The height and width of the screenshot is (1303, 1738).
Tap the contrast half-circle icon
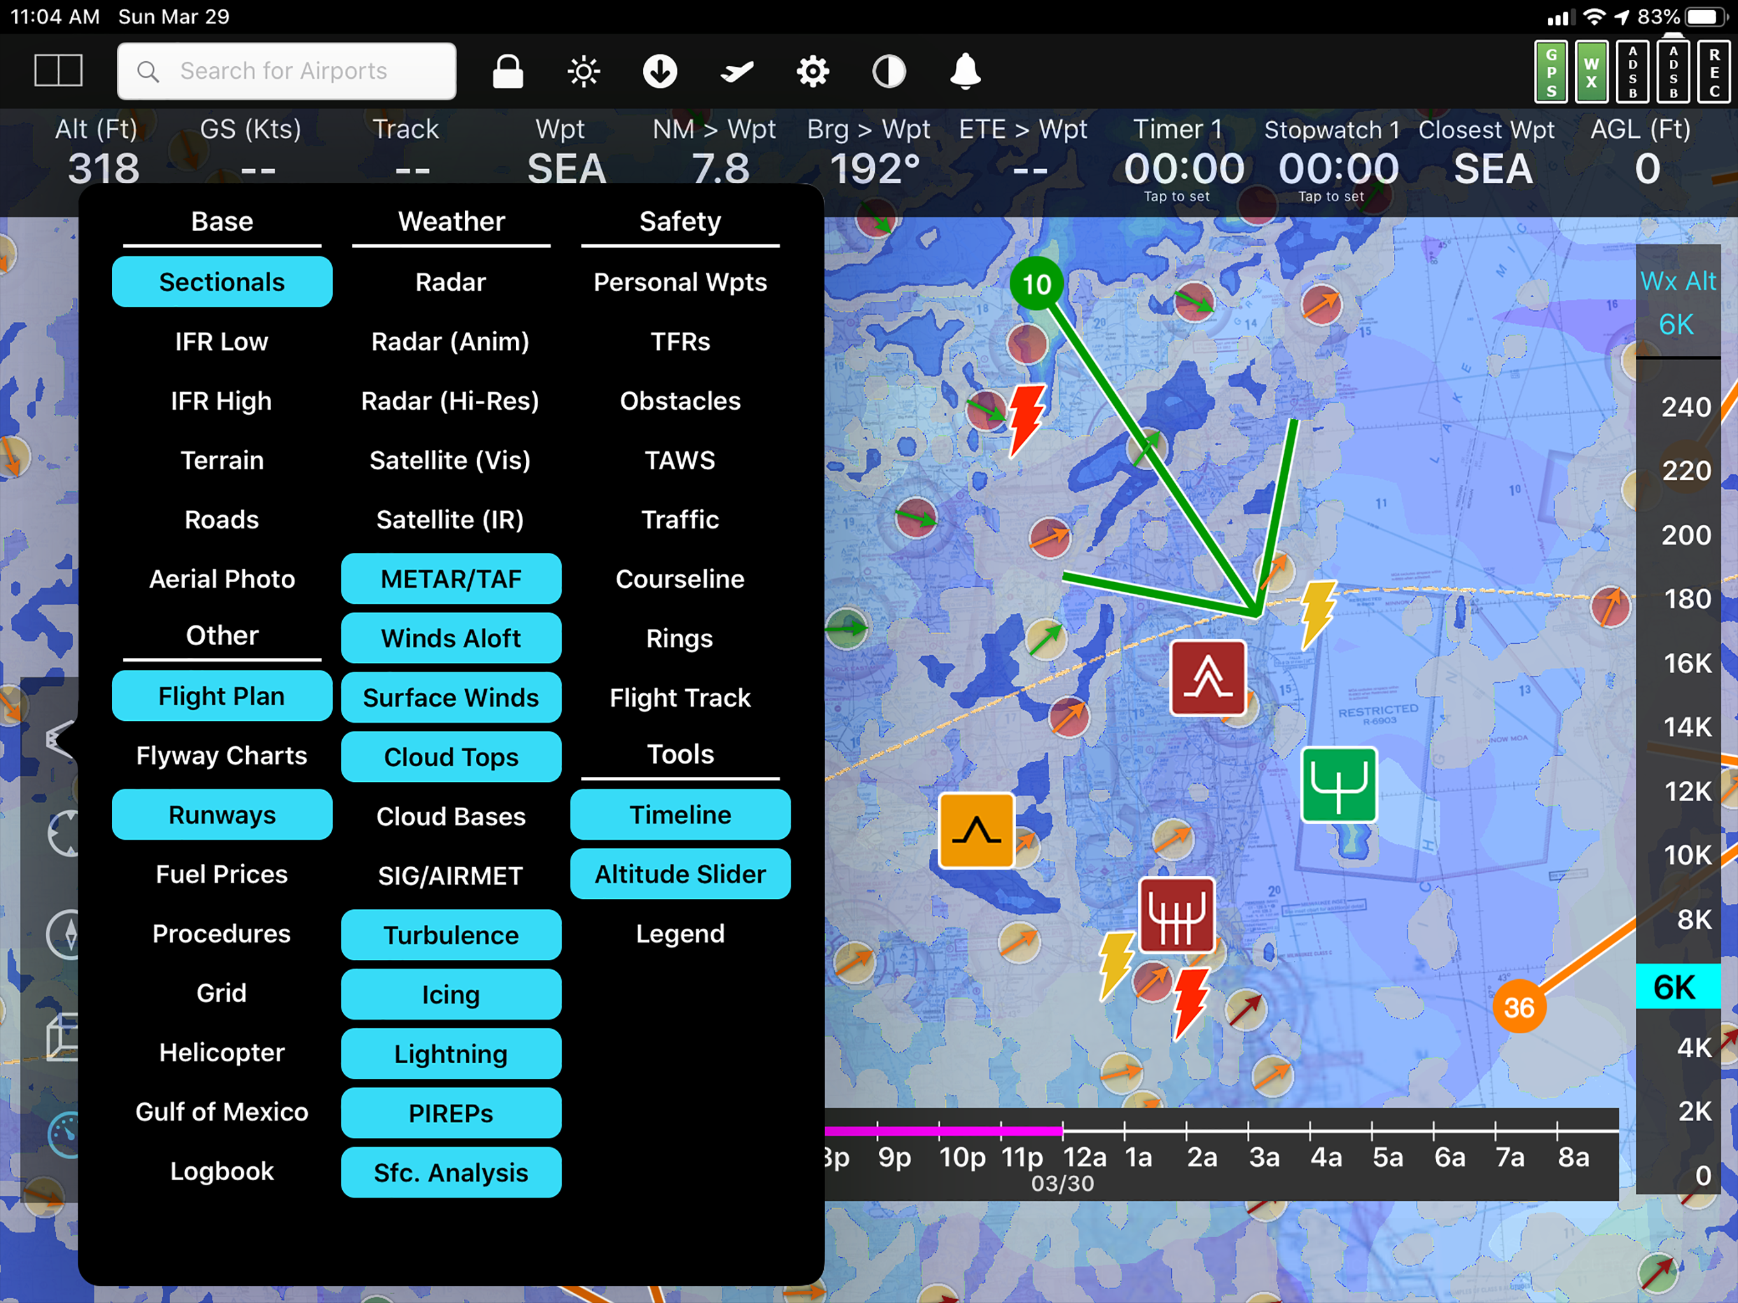pos(889,71)
